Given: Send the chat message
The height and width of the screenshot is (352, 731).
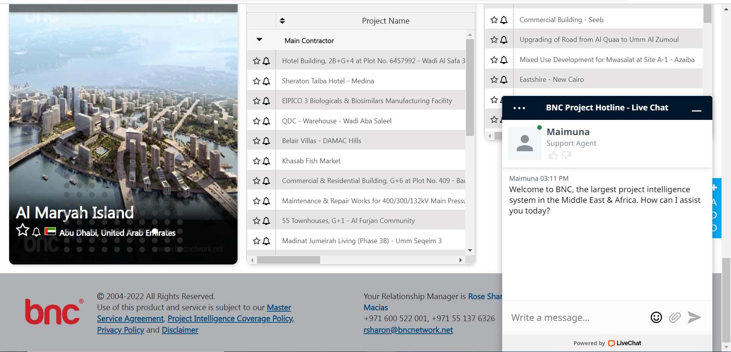Looking at the screenshot, I should (694, 317).
